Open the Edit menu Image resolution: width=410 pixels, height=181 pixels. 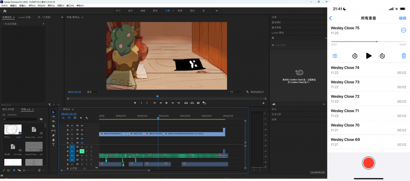14,6
